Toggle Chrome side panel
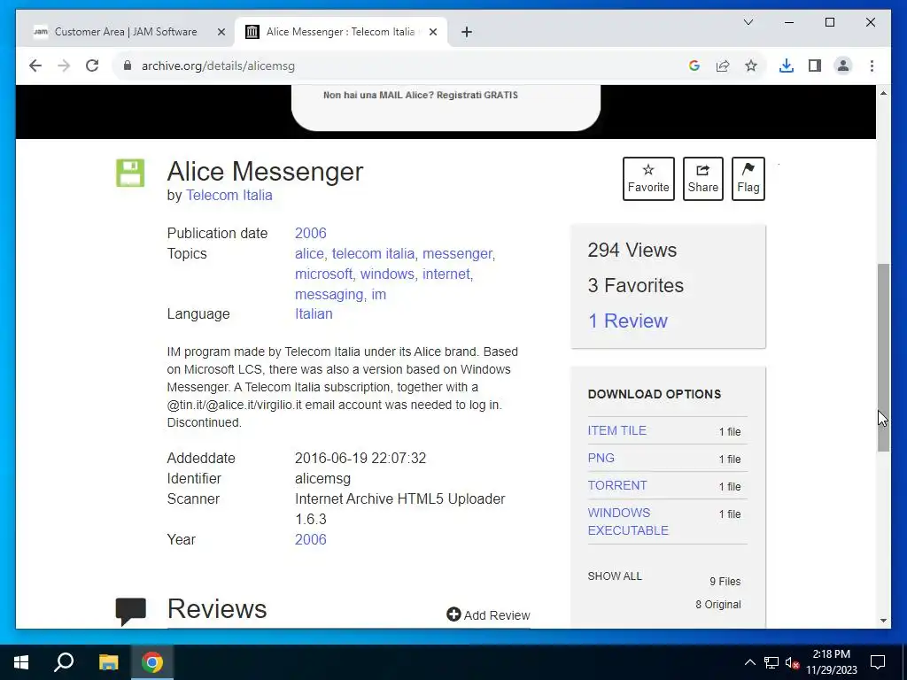The width and height of the screenshot is (907, 680). click(815, 66)
